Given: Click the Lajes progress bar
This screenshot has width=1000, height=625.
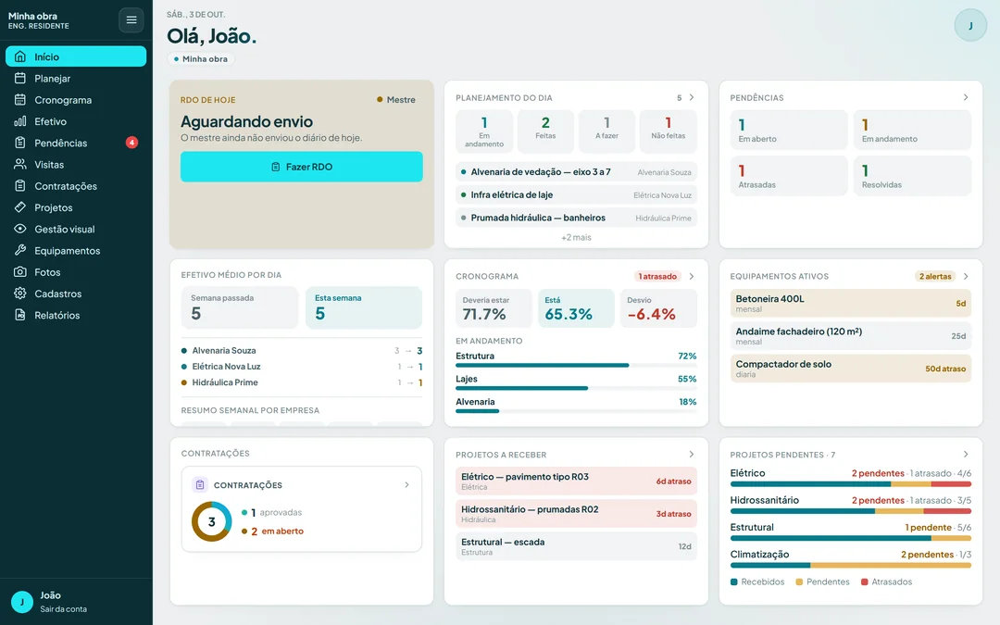Looking at the screenshot, I should pyautogui.click(x=576, y=388).
